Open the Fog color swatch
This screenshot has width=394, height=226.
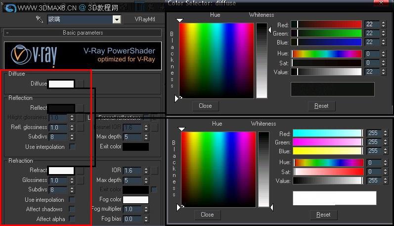pos(135,200)
